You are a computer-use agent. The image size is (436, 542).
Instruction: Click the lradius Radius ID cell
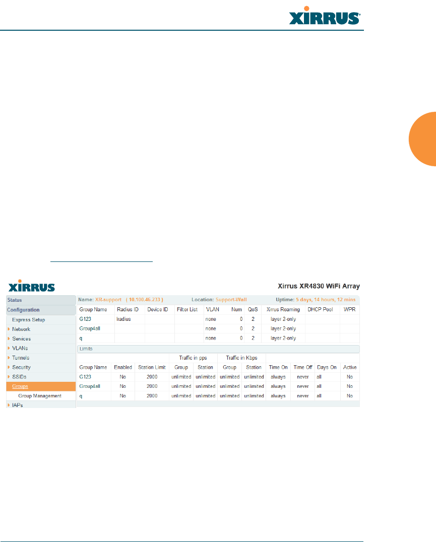pyautogui.click(x=124, y=319)
